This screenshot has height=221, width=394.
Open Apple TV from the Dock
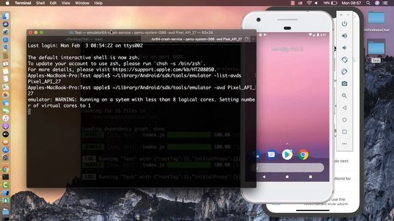tap(6, 134)
